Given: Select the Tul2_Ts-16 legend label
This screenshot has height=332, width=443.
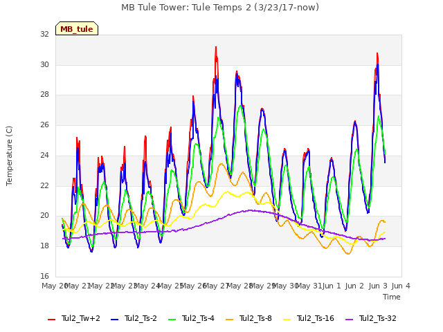Looking at the screenshot, I should (x=316, y=318).
